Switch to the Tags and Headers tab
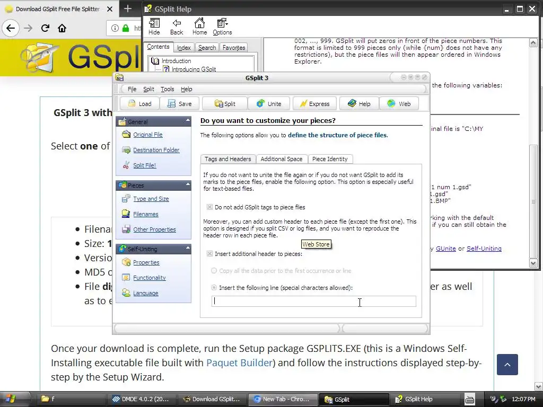The width and height of the screenshot is (543, 407). [x=228, y=159]
